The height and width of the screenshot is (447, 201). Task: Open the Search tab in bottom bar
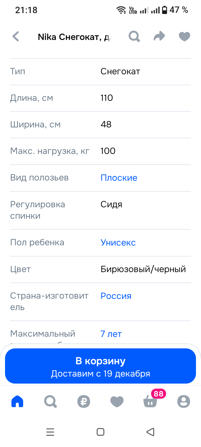[51, 401]
